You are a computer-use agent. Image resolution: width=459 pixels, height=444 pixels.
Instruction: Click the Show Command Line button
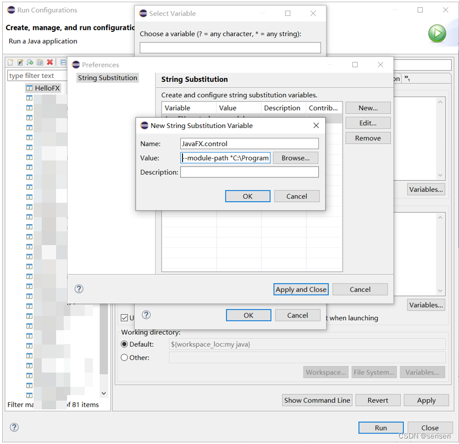[x=317, y=400]
